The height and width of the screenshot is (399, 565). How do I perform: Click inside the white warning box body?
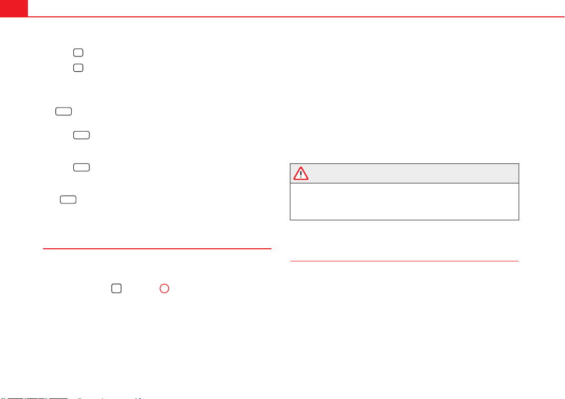(404, 201)
